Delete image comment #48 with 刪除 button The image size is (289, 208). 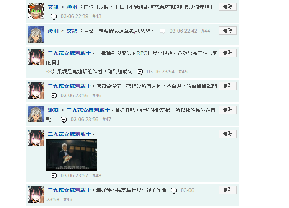pos(227,134)
